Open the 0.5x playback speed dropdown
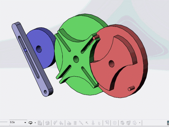This screenshot has width=169, height=127. point(18,122)
